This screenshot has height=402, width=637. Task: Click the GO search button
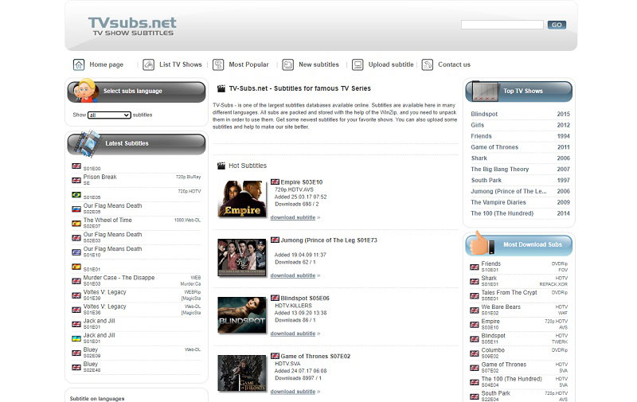pos(557,25)
